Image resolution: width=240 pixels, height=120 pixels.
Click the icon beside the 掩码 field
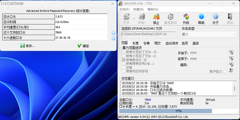tap(231, 64)
